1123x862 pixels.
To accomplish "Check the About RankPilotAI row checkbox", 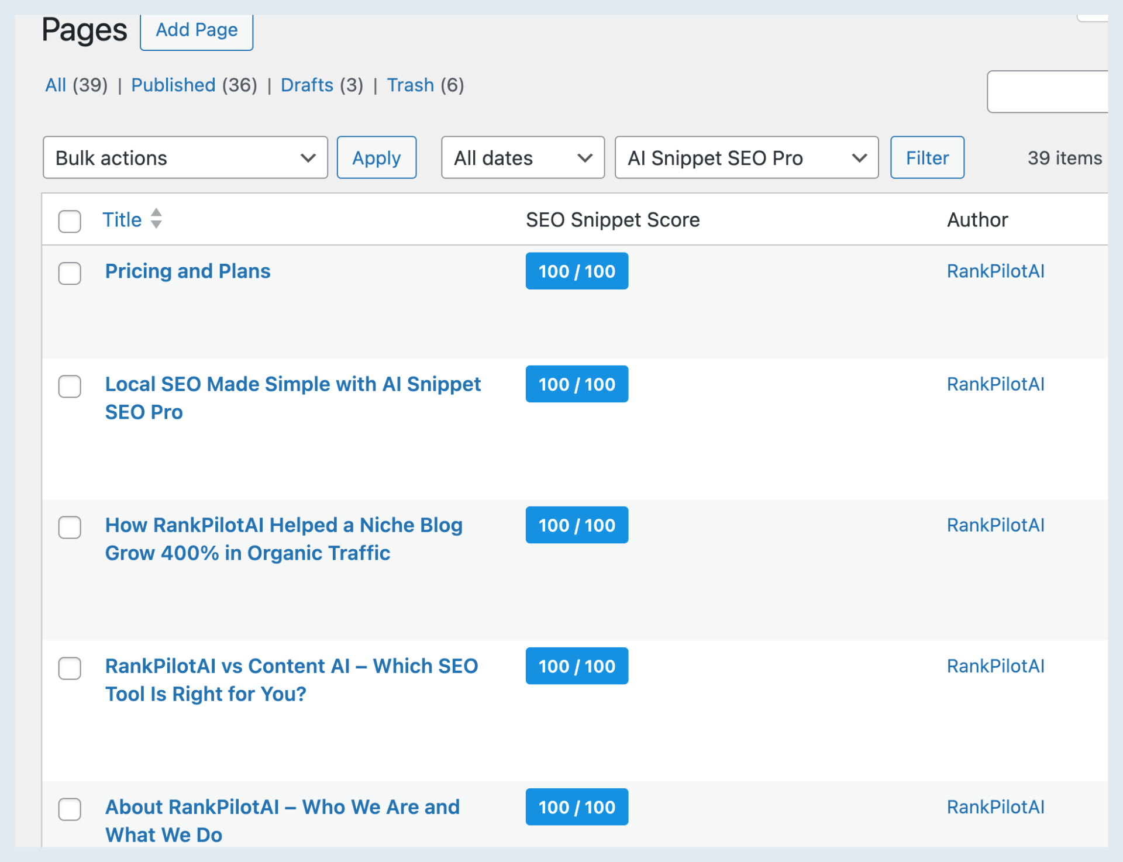I will (70, 809).
